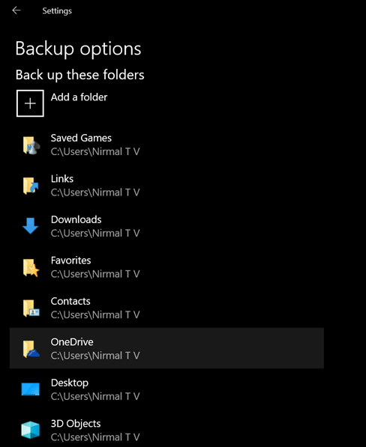Screen dimensions: 366x447
Task: Click the OneDrive cloud folder icon
Action: 31,349
